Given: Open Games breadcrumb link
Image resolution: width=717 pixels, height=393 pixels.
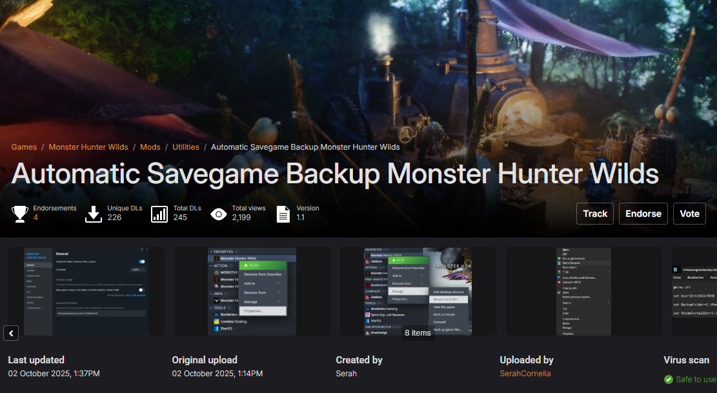Looking at the screenshot, I should 24,146.
